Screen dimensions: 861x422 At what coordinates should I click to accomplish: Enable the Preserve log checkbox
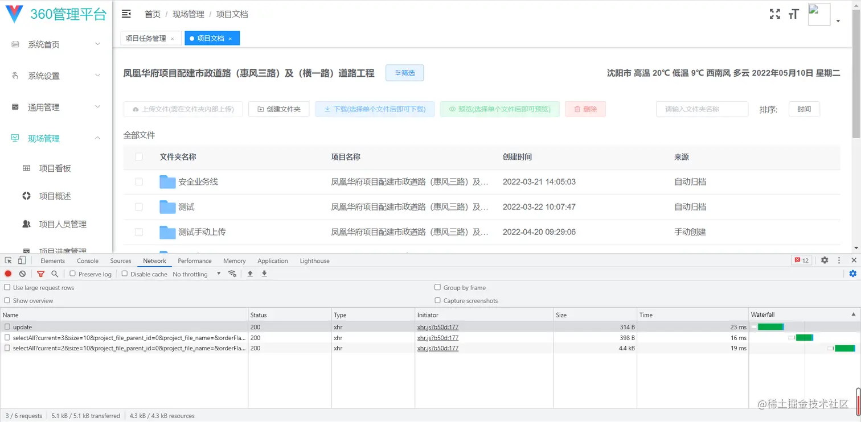coord(72,274)
